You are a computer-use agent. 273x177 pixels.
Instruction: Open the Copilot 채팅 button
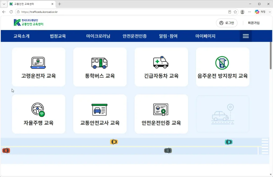coord(260,12)
